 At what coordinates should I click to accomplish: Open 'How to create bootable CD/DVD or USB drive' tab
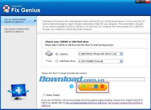19,21
